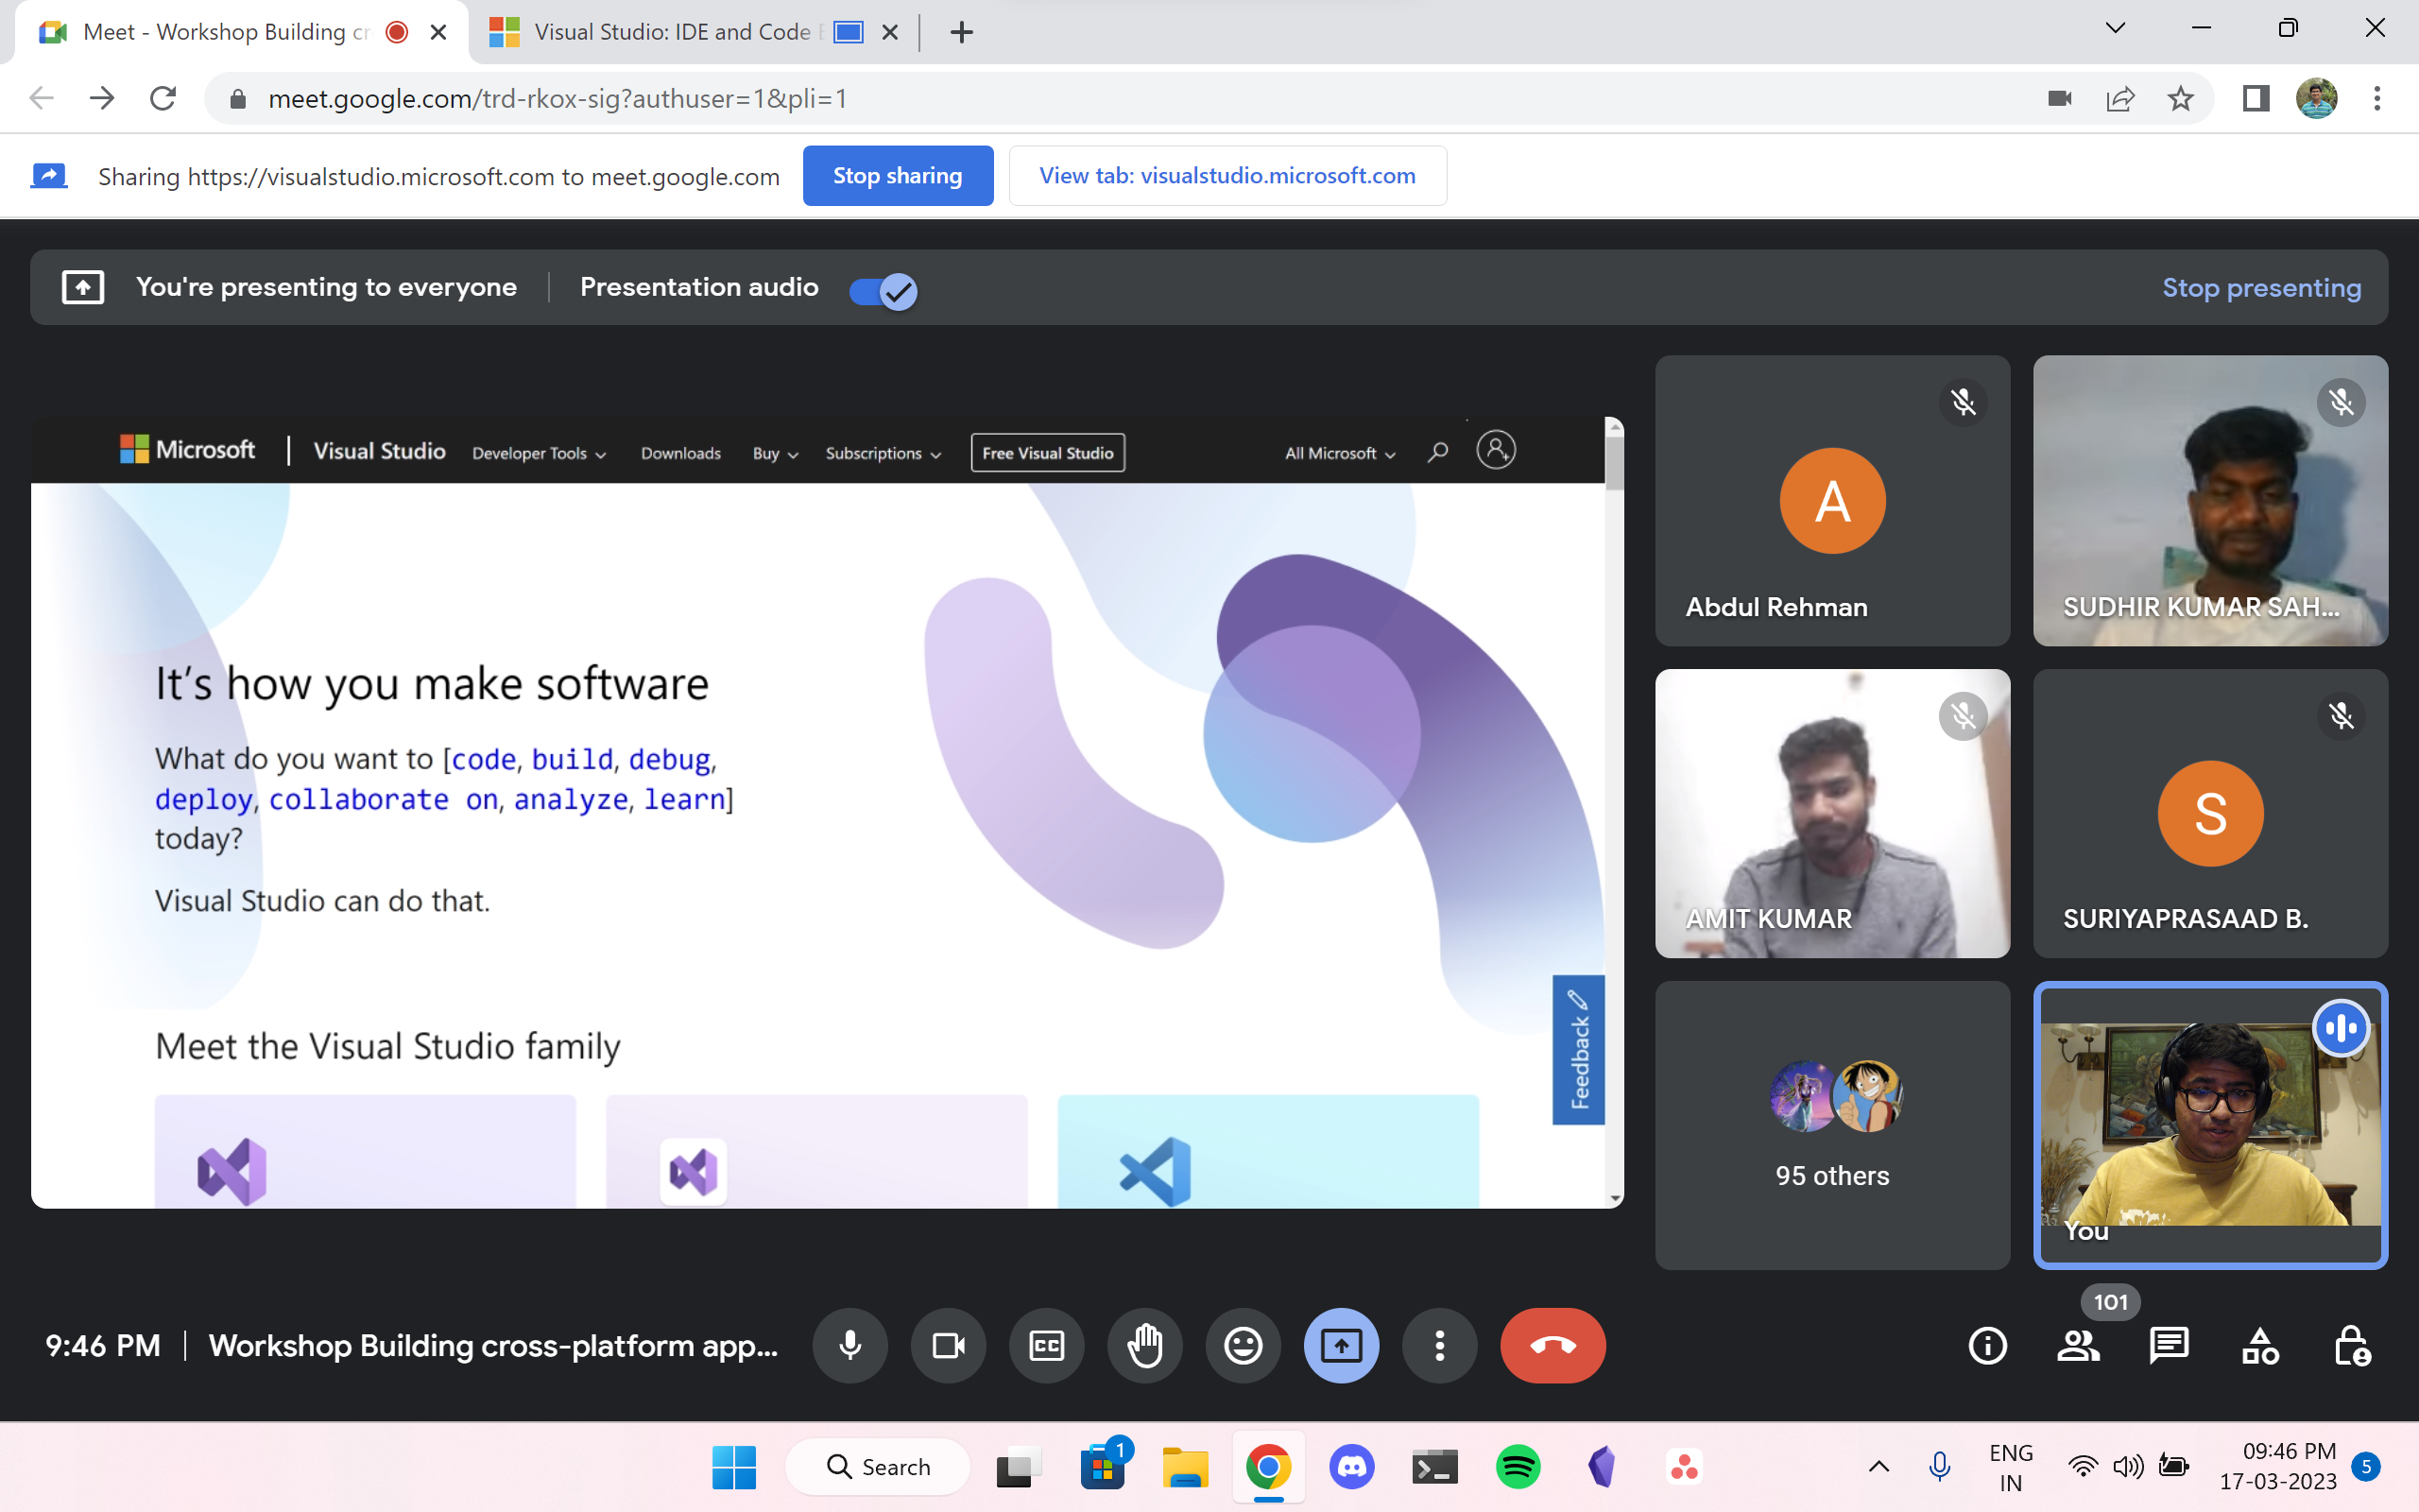This screenshot has height=1512, width=2419.
Task: Expand Developer Tools menu in shared page
Action: coord(539,453)
